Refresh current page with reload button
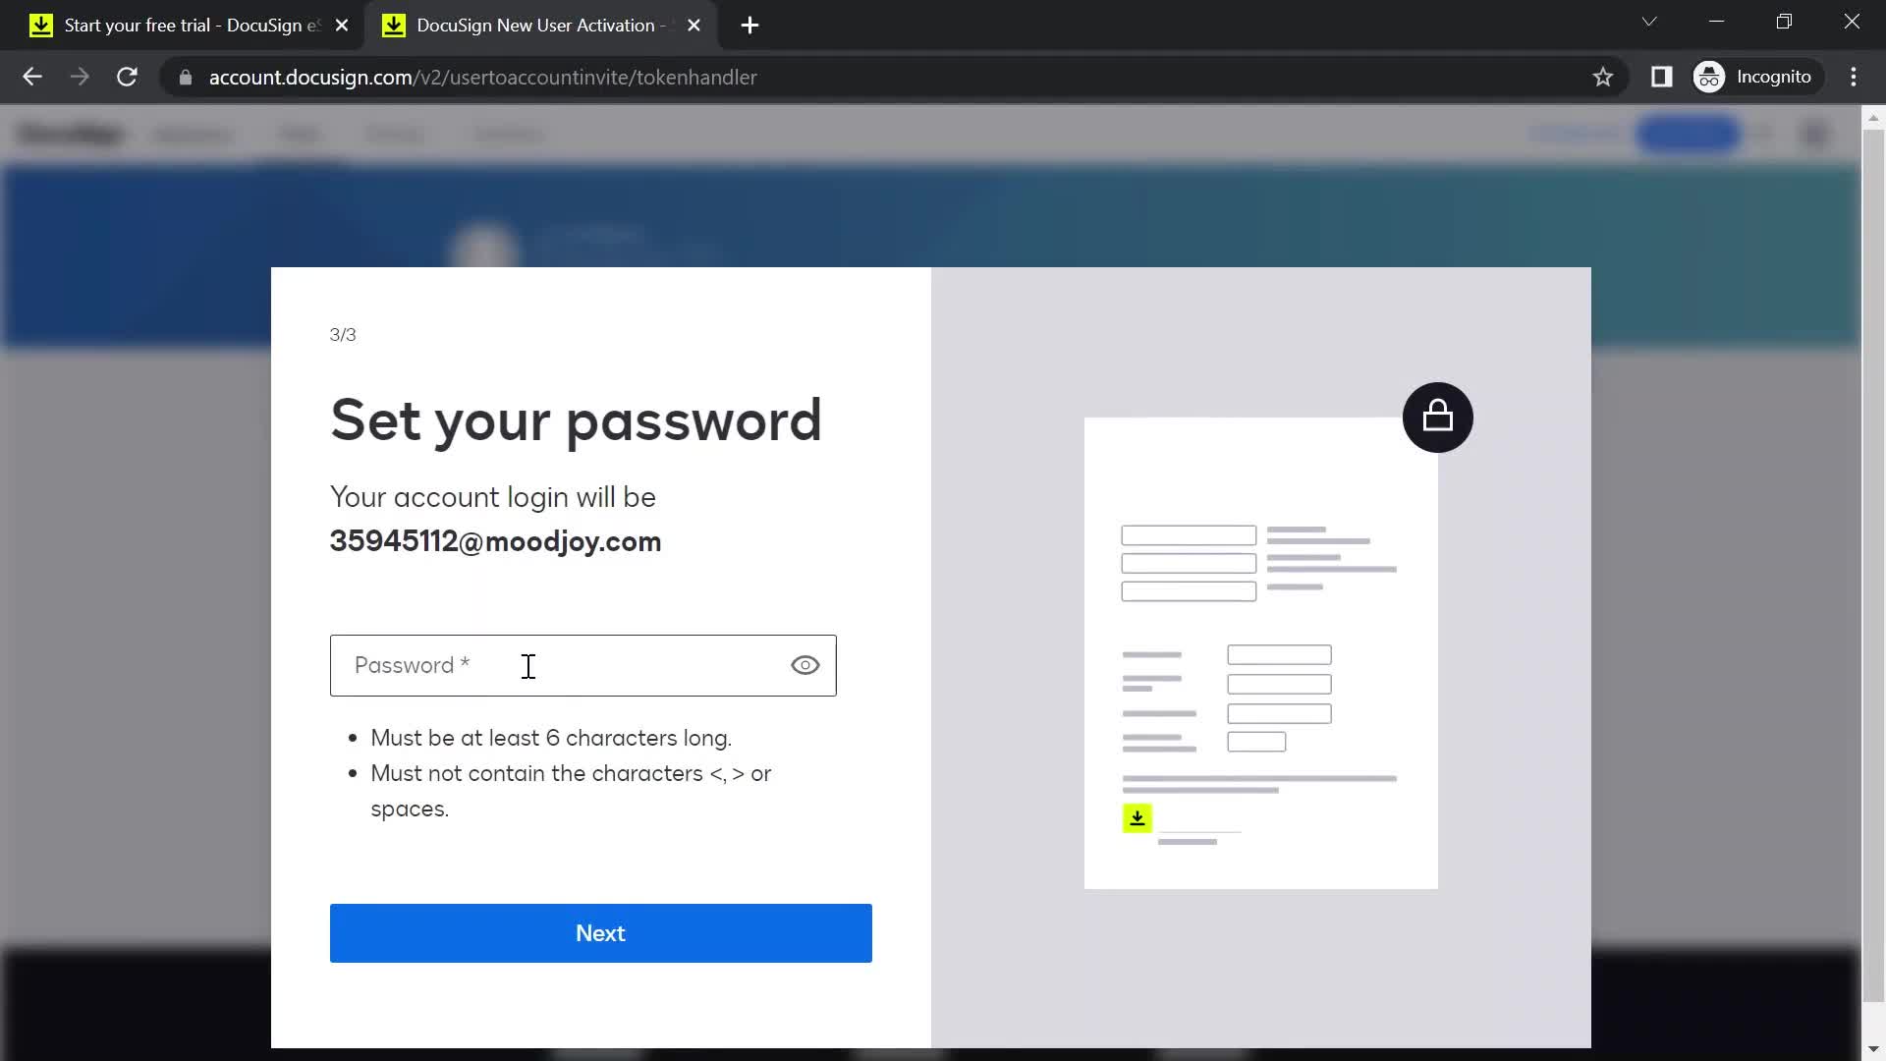Image resolution: width=1886 pixels, height=1061 pixels. point(127,77)
